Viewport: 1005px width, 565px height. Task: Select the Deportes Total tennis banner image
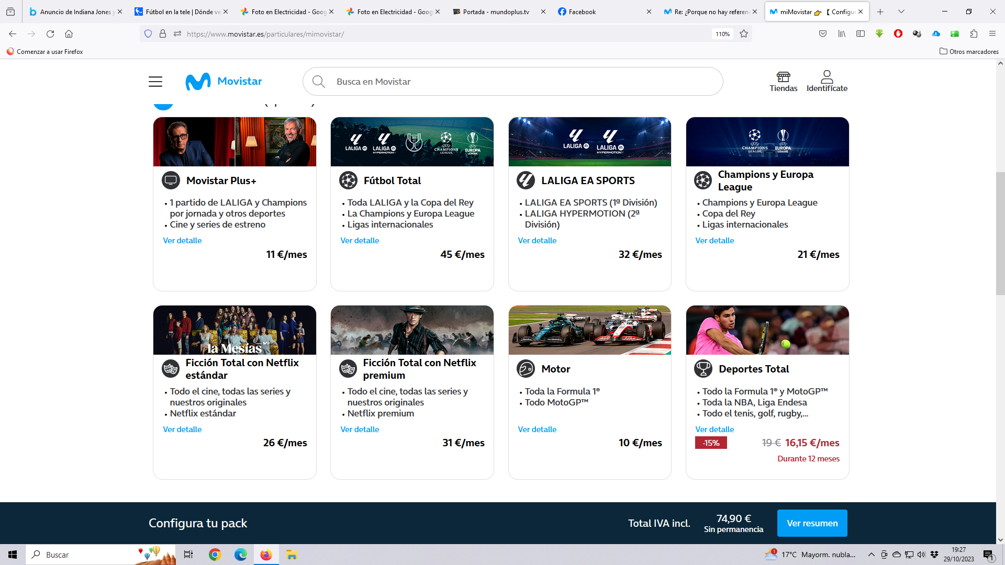(x=767, y=330)
